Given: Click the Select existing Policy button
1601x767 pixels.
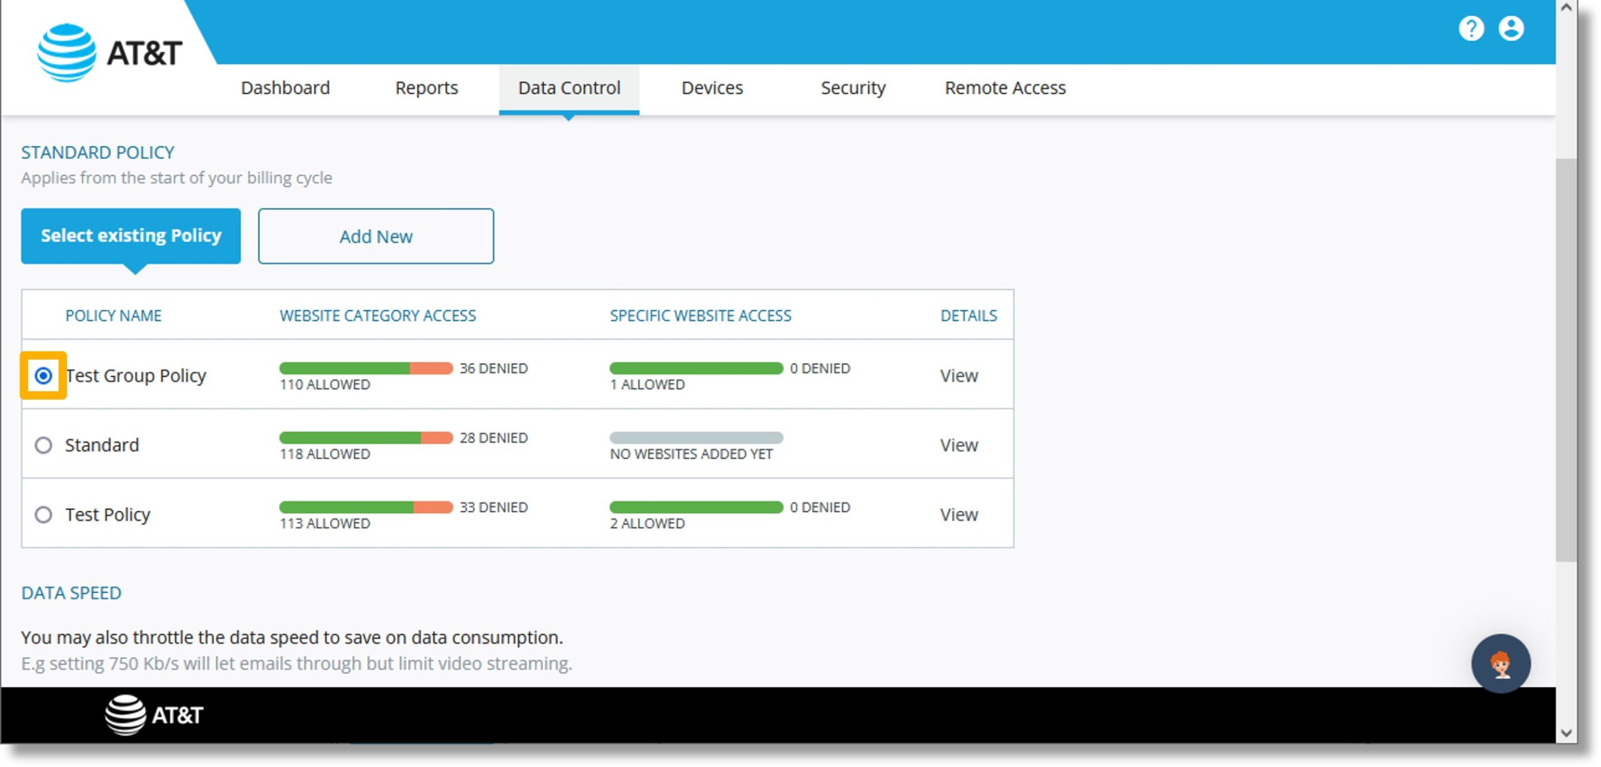Looking at the screenshot, I should [x=131, y=236].
